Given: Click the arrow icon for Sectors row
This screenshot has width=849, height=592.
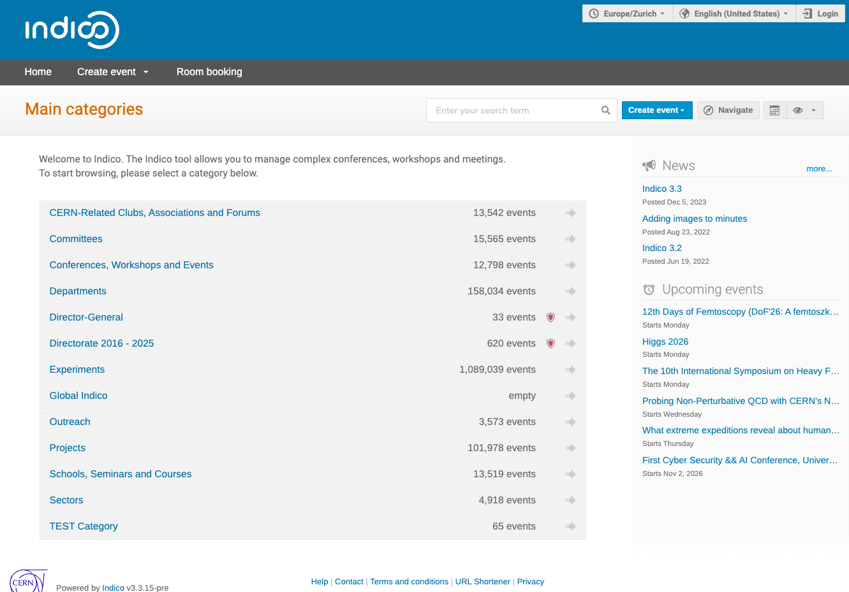Looking at the screenshot, I should (x=570, y=500).
